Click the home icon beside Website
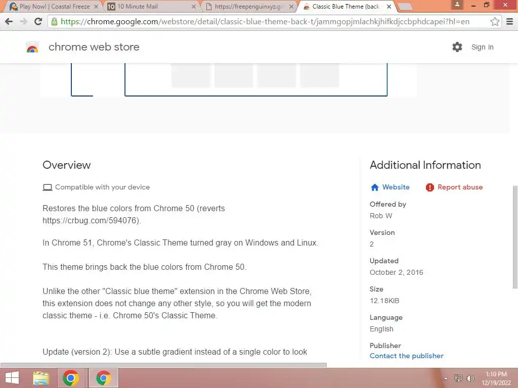 375,187
